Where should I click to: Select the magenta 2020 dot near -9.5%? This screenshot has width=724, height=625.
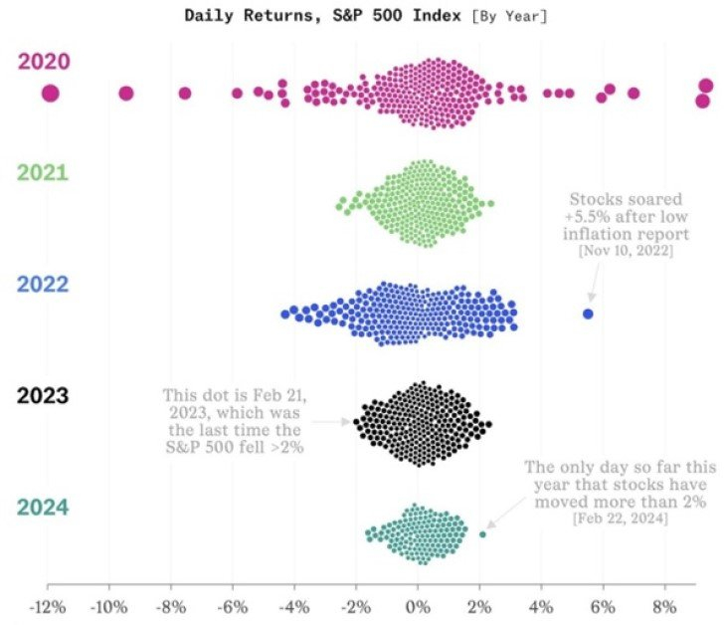[125, 94]
